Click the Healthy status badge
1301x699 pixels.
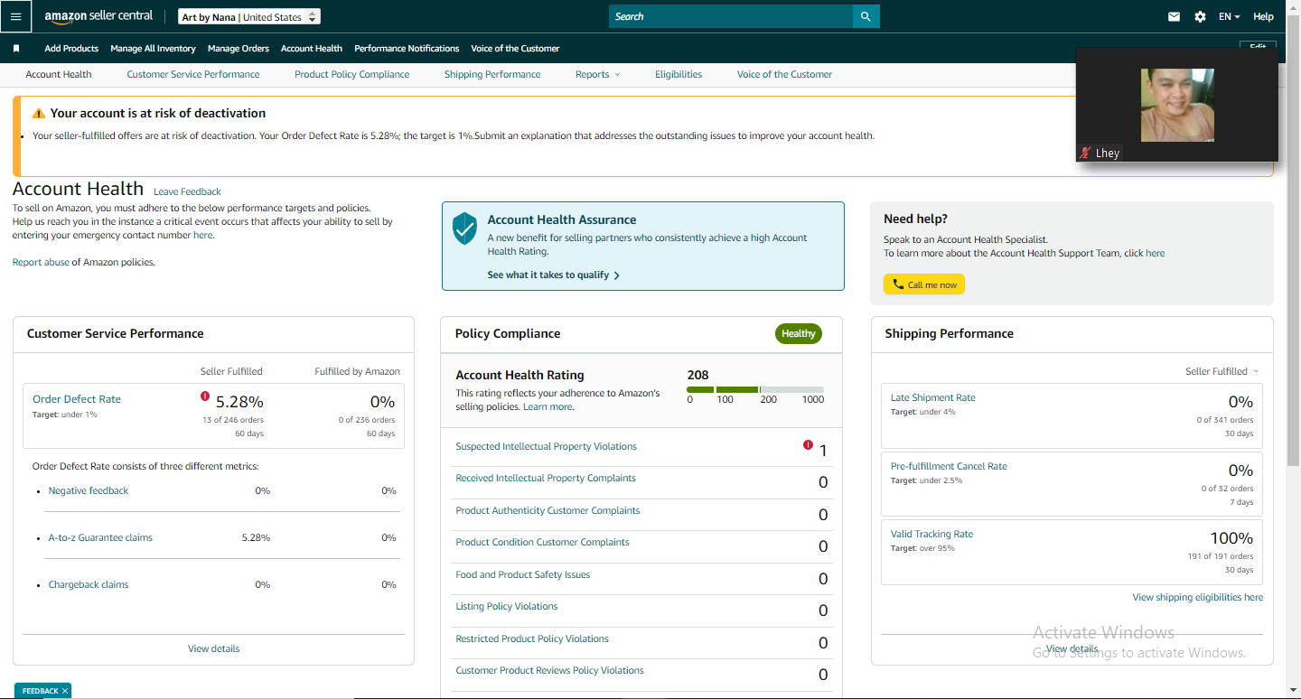[x=799, y=334]
